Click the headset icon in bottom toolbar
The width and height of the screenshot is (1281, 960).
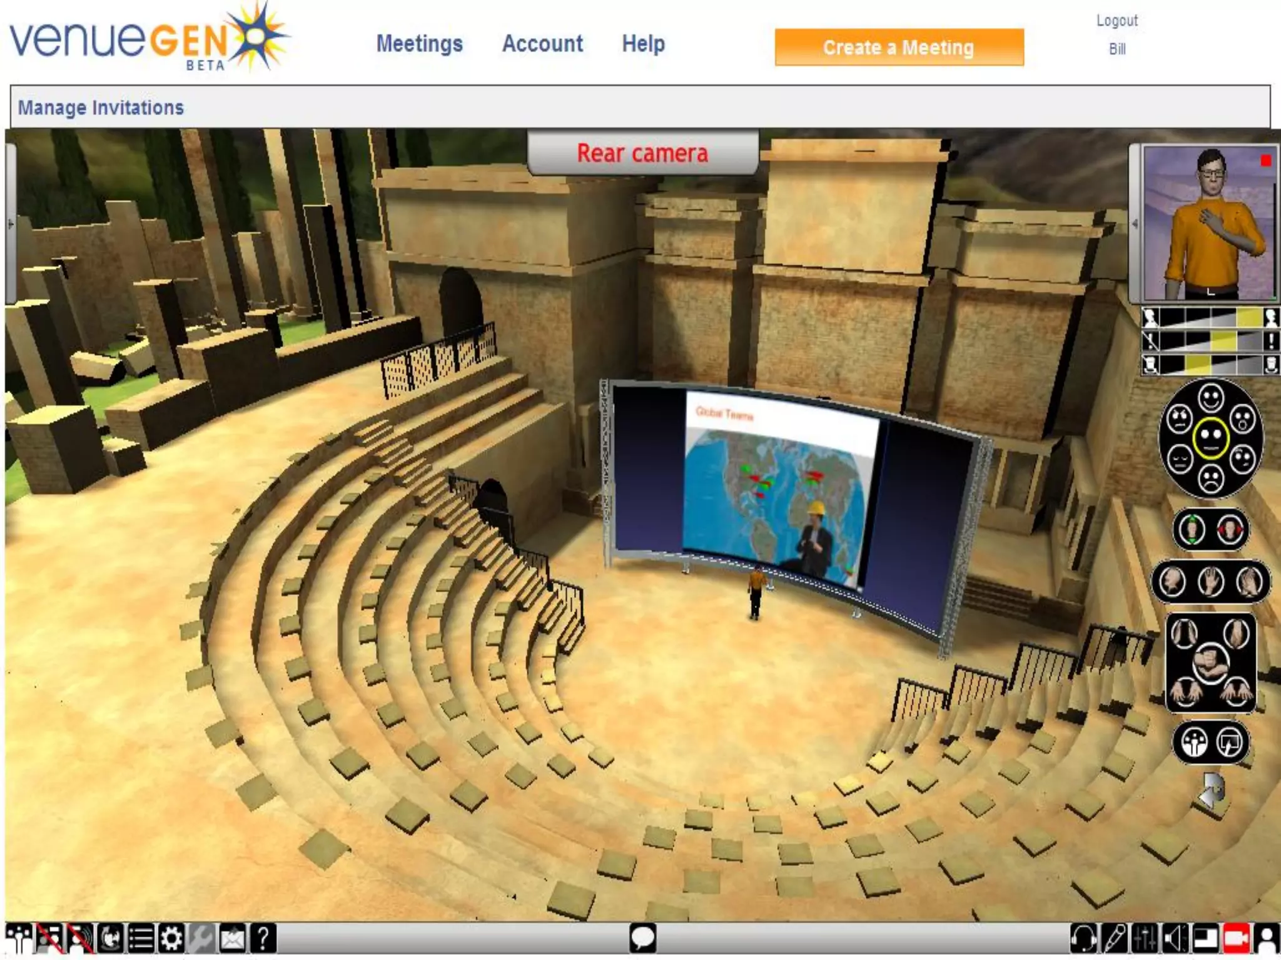click(1083, 939)
